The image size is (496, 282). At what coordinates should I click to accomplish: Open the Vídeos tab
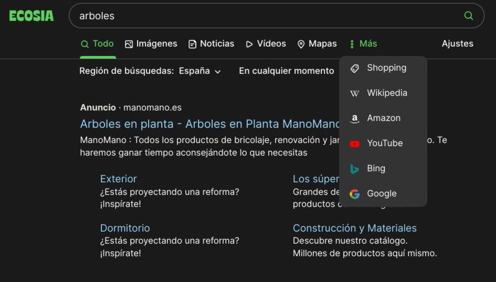[x=266, y=44]
